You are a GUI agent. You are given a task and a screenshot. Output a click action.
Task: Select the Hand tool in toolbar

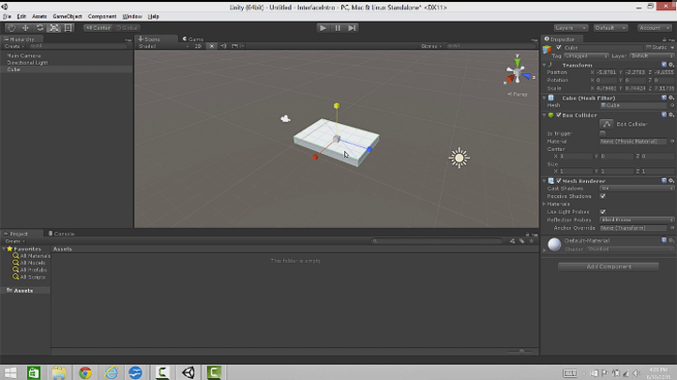[11, 27]
